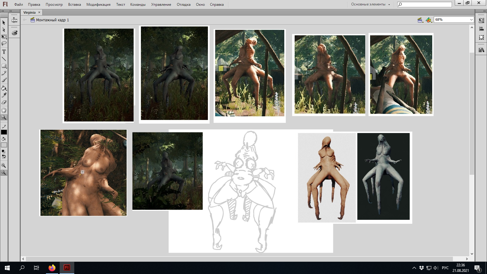Open the Файл menu
Image resolution: width=487 pixels, height=274 pixels.
click(x=19, y=5)
